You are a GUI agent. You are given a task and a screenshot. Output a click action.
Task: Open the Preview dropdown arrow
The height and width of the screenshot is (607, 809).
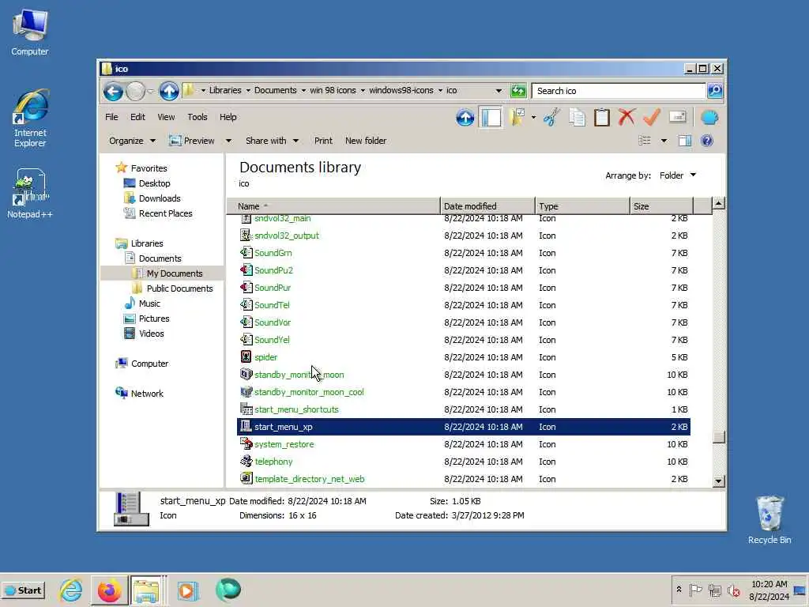pos(228,141)
